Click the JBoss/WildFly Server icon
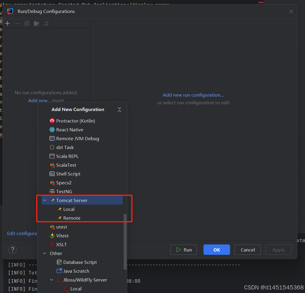Screen dimensions: 305x293 (x=59, y=280)
